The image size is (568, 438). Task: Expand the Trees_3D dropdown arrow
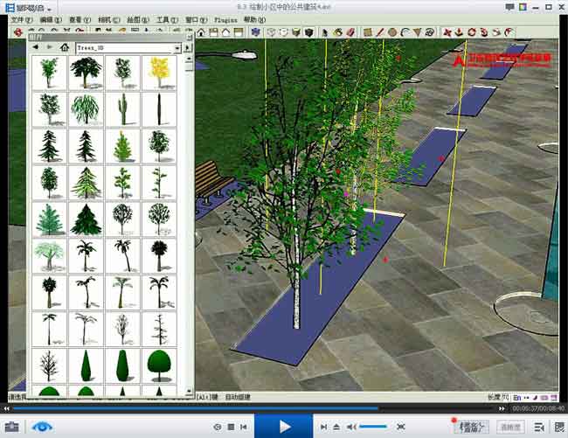(x=177, y=48)
